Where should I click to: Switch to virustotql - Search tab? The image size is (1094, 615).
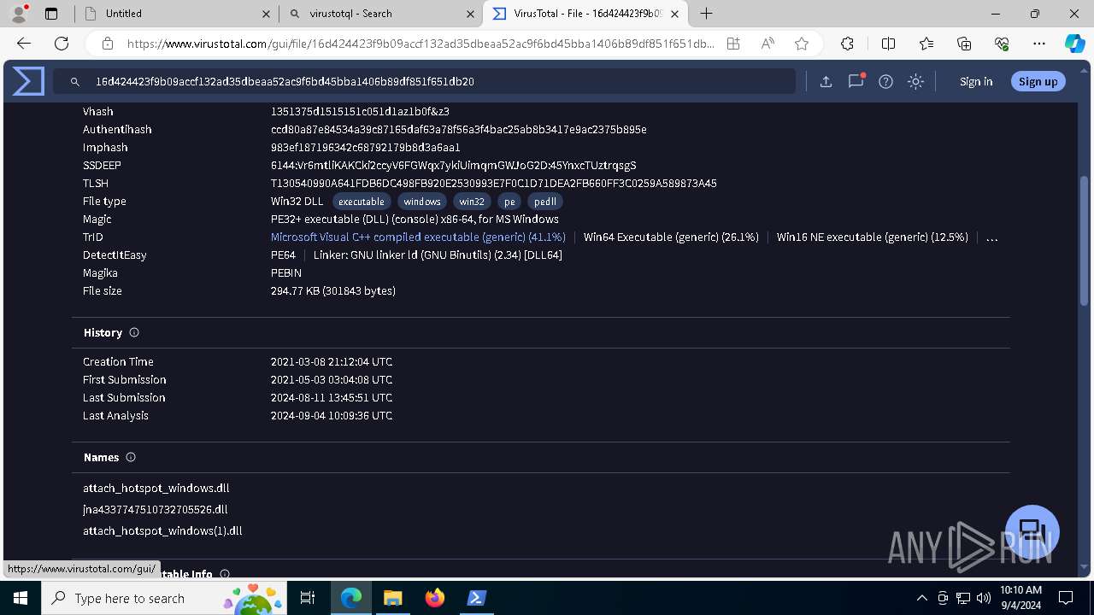tap(380, 14)
